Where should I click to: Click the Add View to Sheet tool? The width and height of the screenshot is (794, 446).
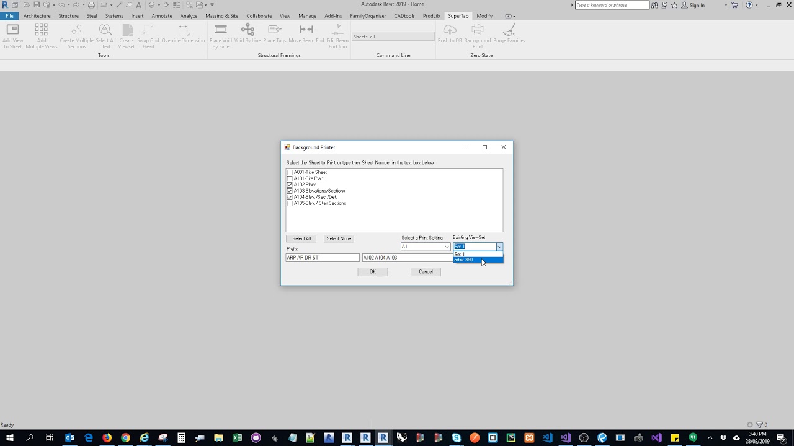(12, 36)
